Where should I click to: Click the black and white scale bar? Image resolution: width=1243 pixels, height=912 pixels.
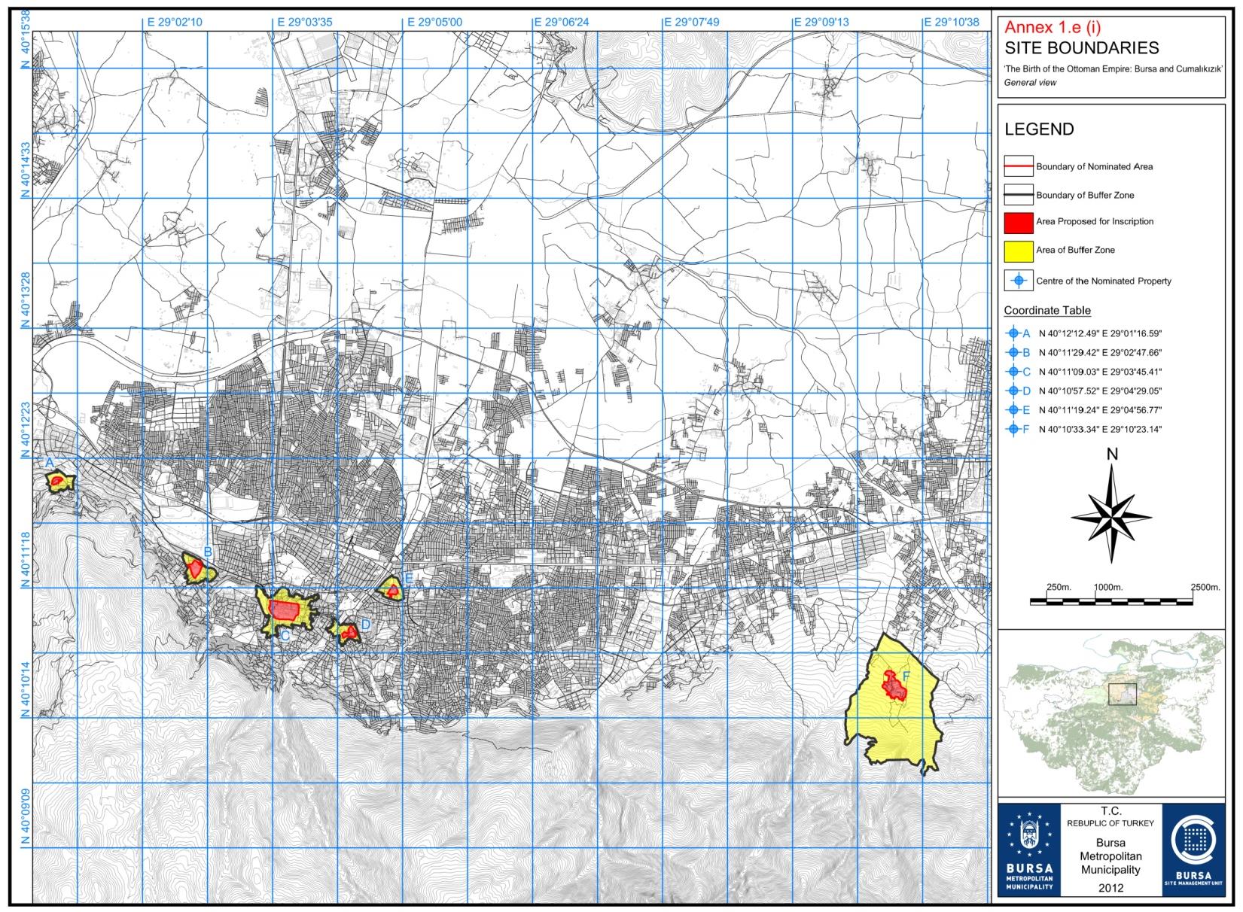(x=1111, y=600)
